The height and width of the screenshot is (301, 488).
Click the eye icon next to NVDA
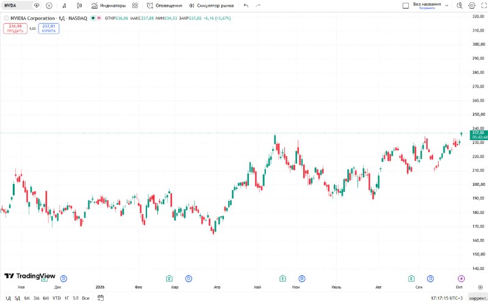point(37,5)
